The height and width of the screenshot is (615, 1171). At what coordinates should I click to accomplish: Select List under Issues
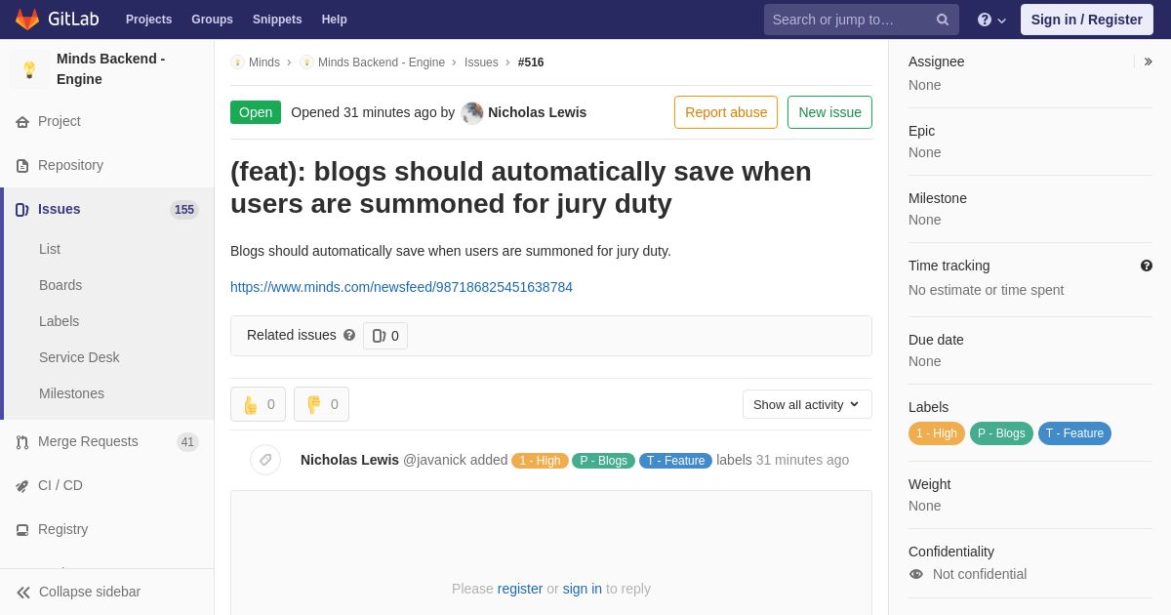(50, 249)
